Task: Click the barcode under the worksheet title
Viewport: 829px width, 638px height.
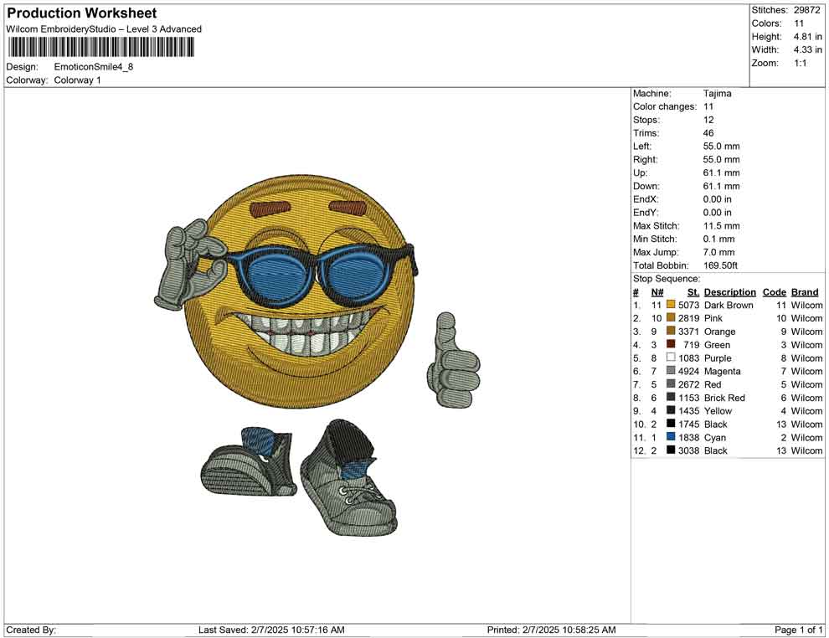Action: point(100,48)
